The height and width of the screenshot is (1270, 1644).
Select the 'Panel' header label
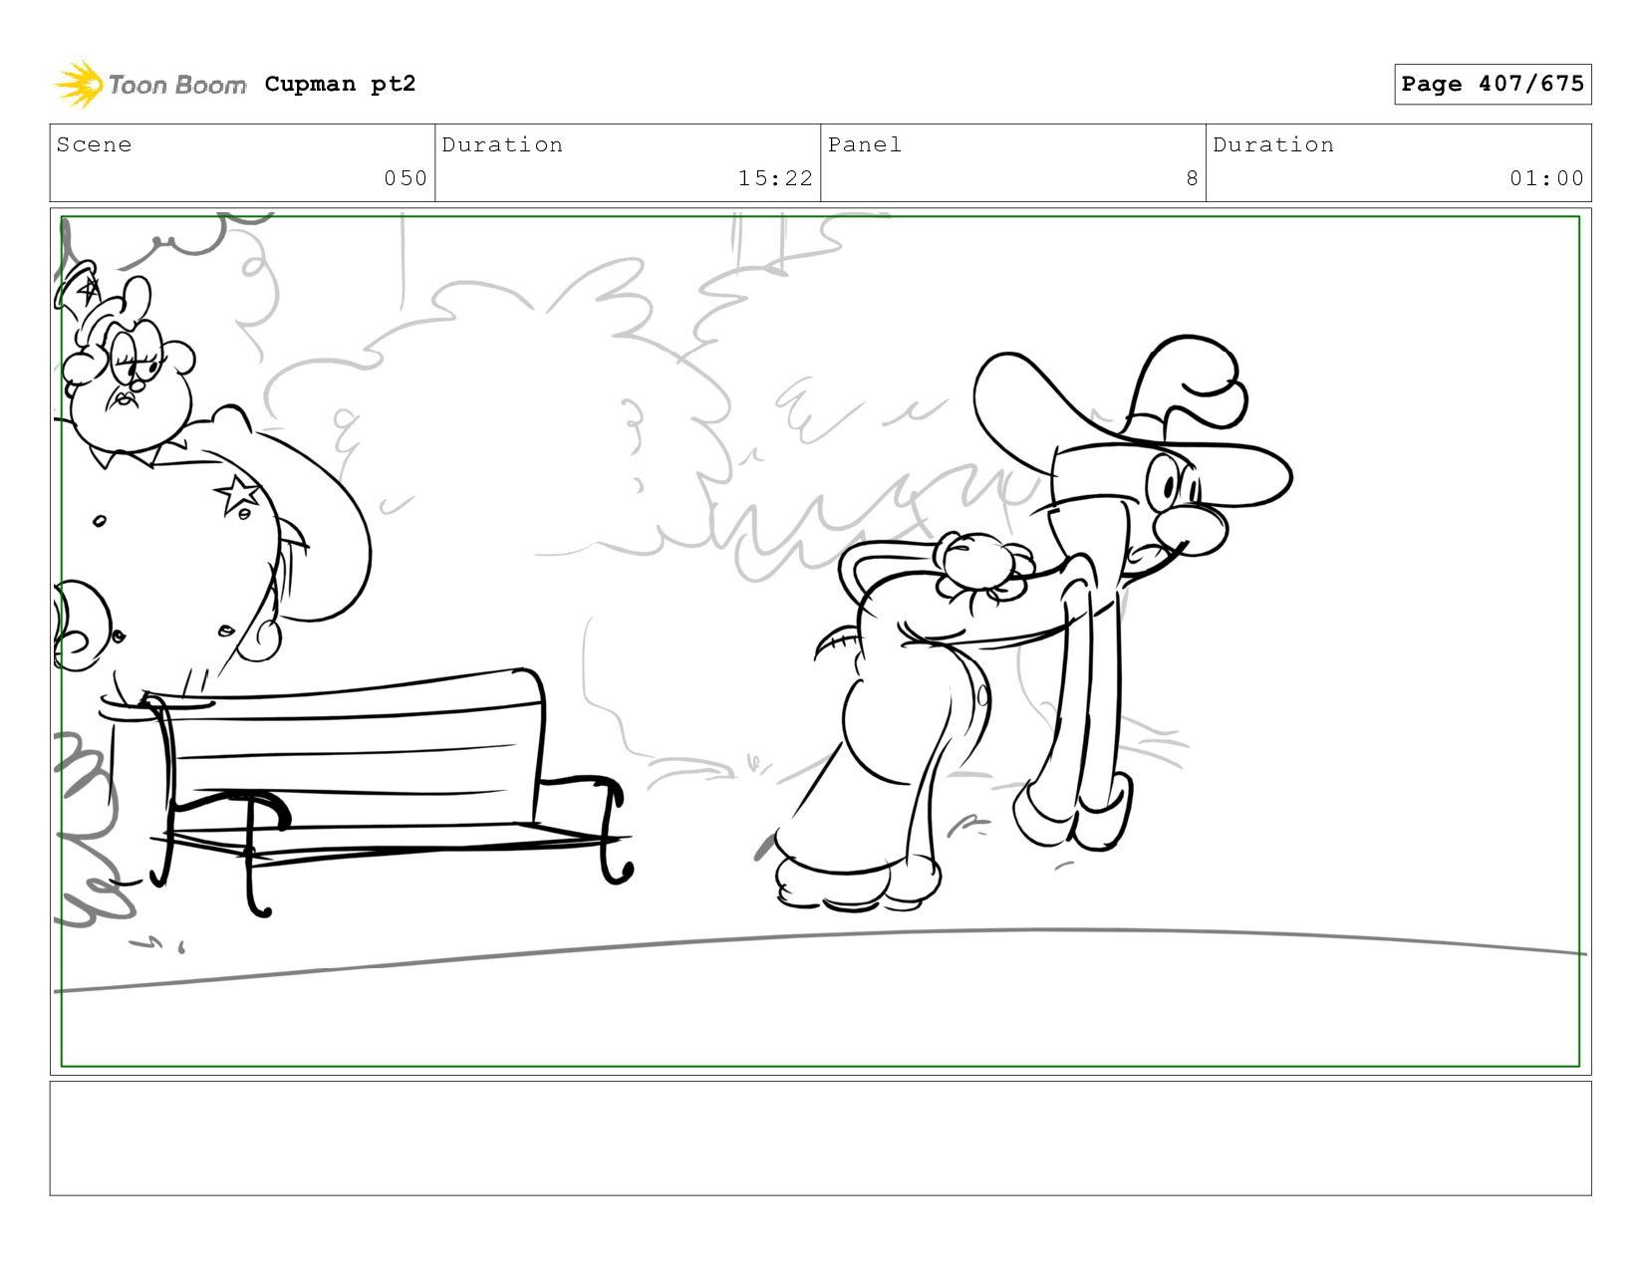pos(865,144)
